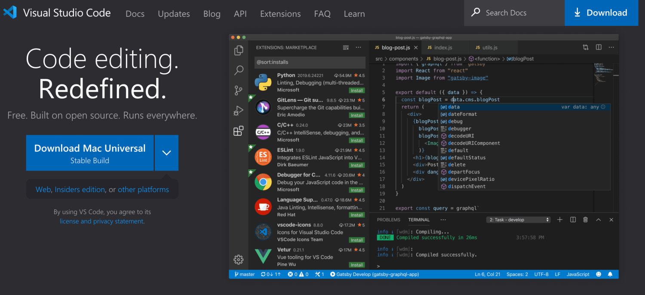Click the ESLint extension icon
Image resolution: width=645 pixels, height=295 pixels.
coord(263,157)
